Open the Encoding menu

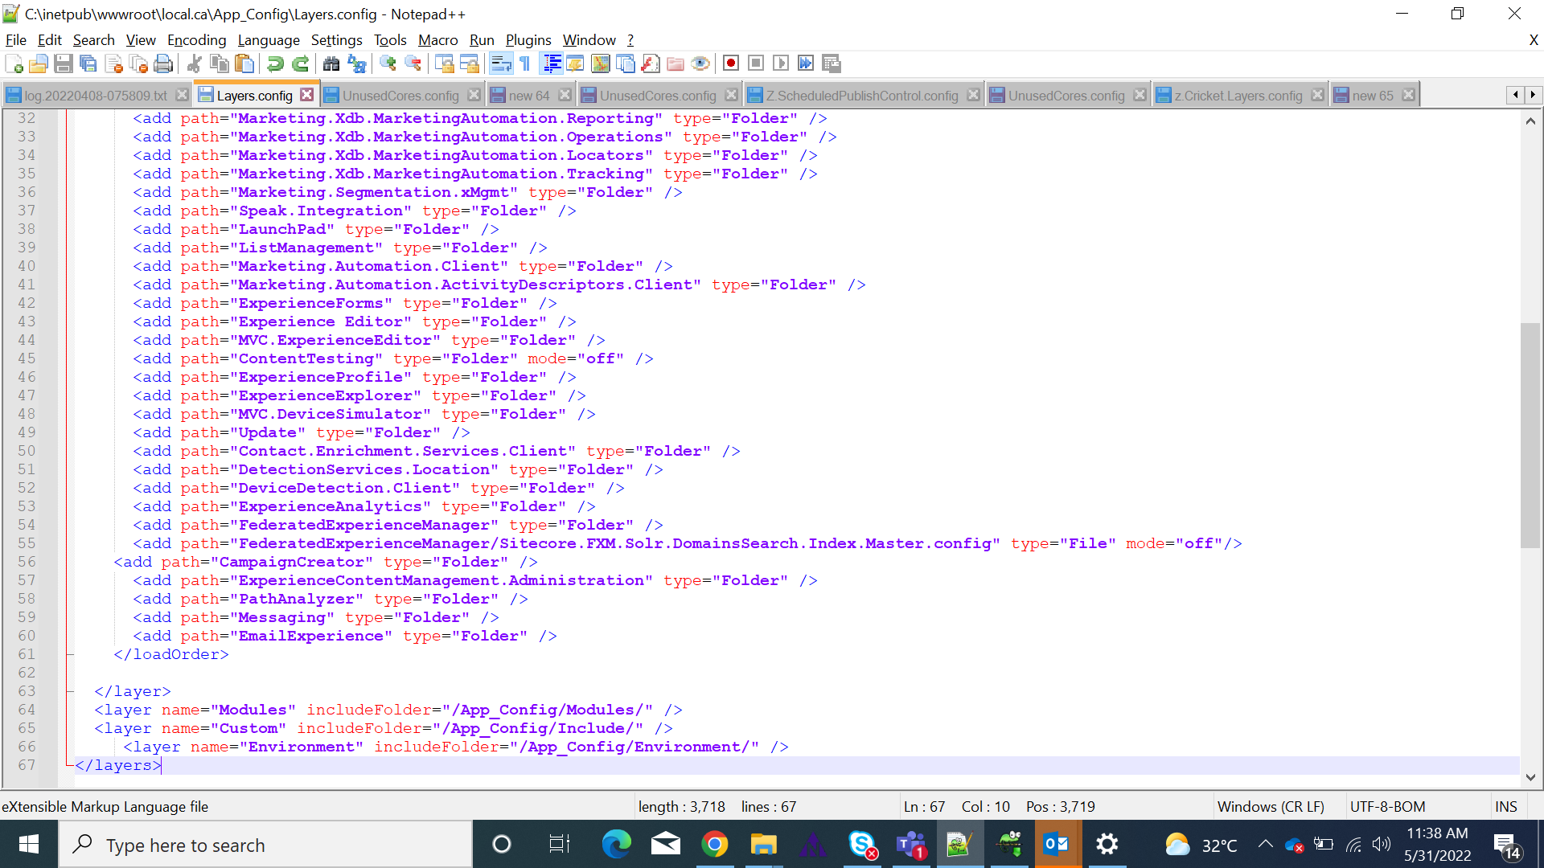[195, 40]
